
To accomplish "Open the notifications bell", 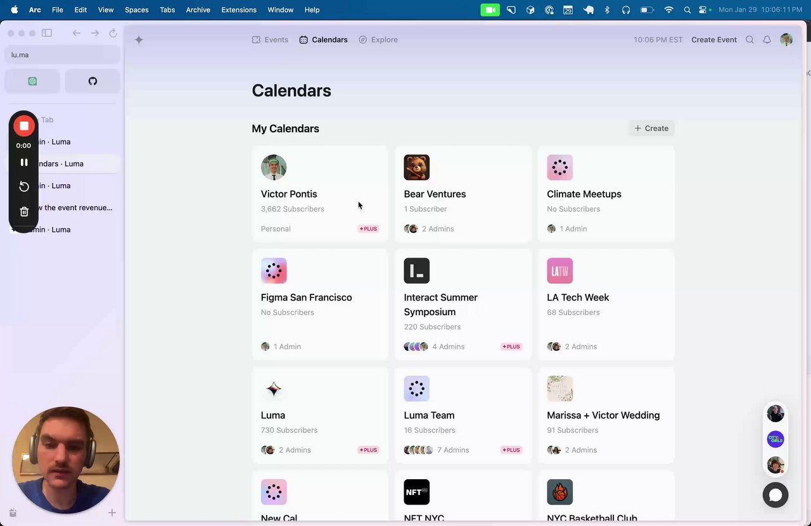I will pos(767,39).
